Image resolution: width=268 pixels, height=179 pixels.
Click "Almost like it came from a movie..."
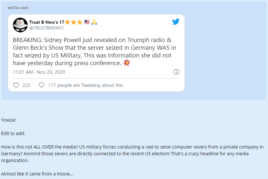[37, 174]
